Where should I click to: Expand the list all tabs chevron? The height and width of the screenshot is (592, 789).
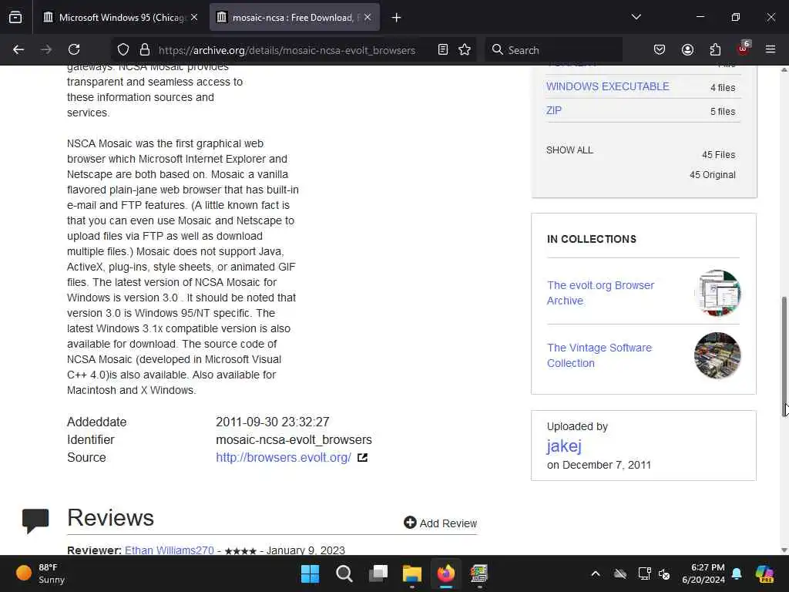click(636, 17)
